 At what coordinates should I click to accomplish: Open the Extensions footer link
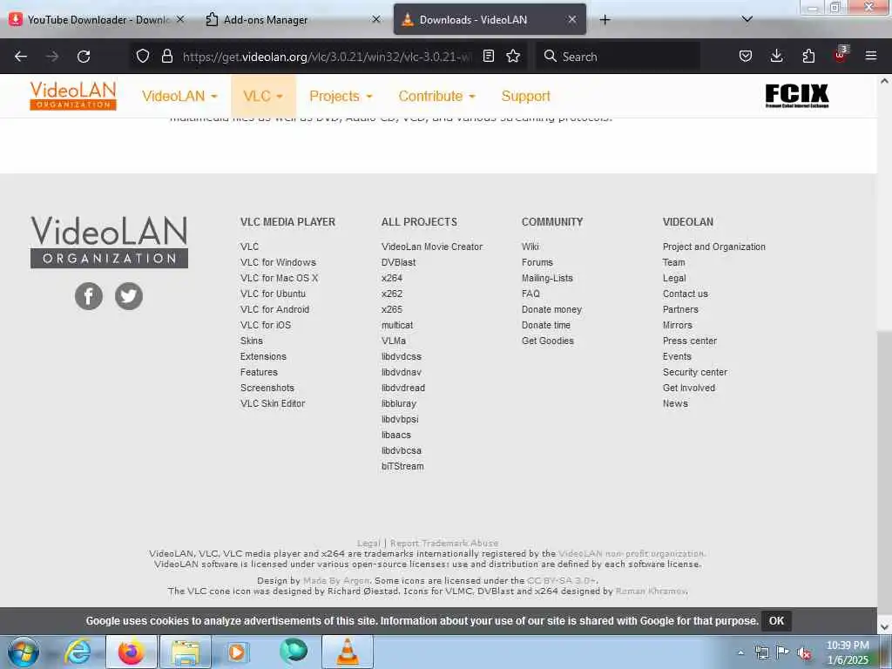click(263, 356)
